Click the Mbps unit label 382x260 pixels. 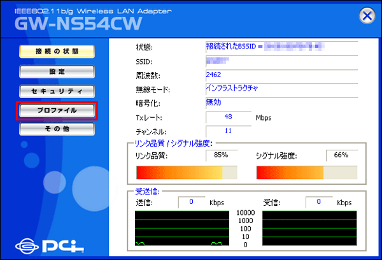(x=264, y=118)
